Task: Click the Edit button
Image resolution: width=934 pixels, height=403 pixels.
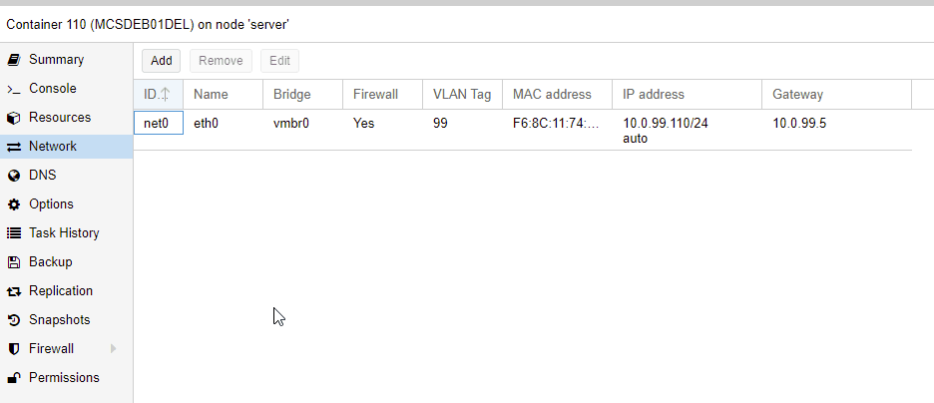Action: coord(280,61)
